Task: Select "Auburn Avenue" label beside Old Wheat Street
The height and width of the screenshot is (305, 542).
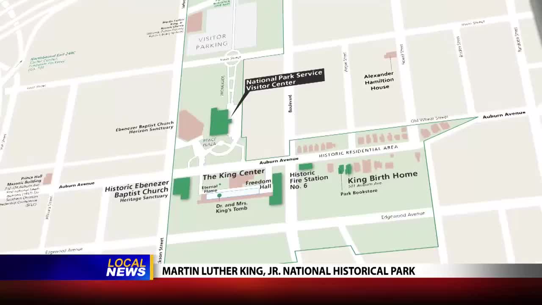Action: pyautogui.click(x=504, y=115)
